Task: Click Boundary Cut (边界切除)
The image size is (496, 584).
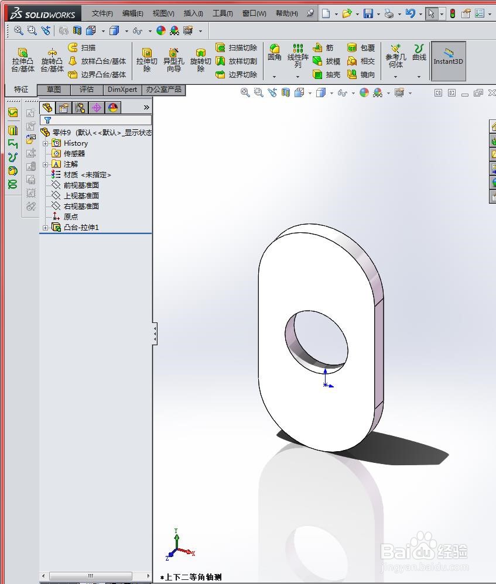Action: [236, 74]
